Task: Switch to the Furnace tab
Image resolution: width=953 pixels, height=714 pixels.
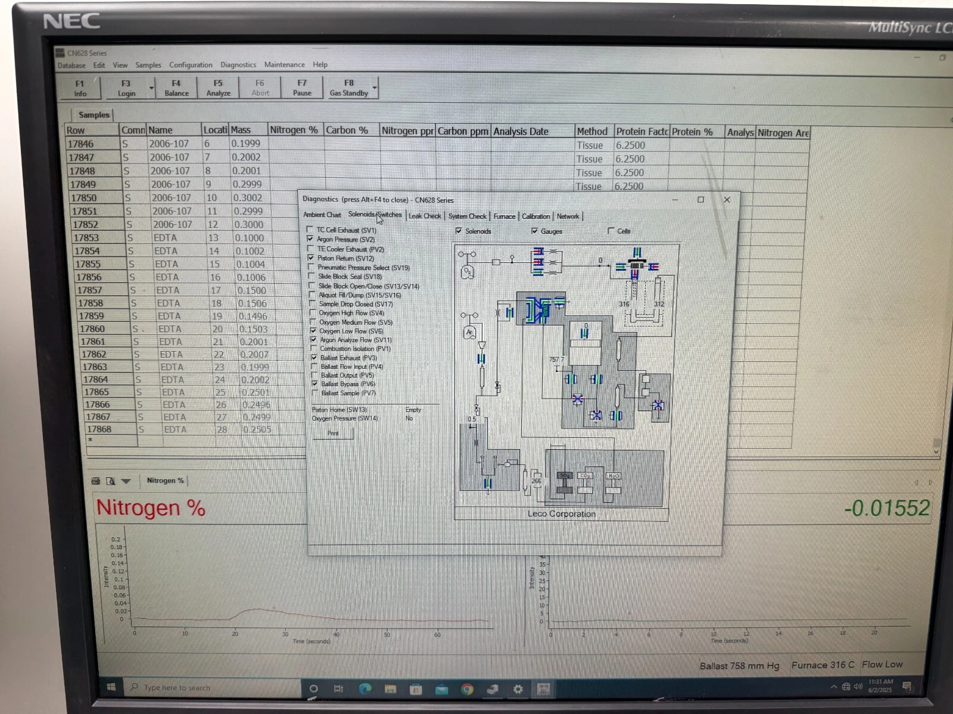Action: click(504, 217)
